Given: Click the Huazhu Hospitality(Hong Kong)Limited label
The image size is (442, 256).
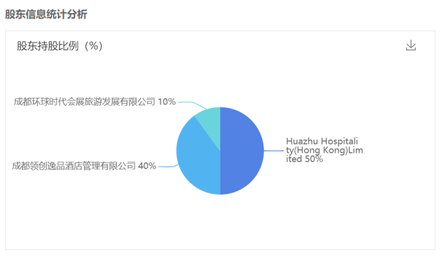Looking at the screenshot, I should click(x=325, y=150).
